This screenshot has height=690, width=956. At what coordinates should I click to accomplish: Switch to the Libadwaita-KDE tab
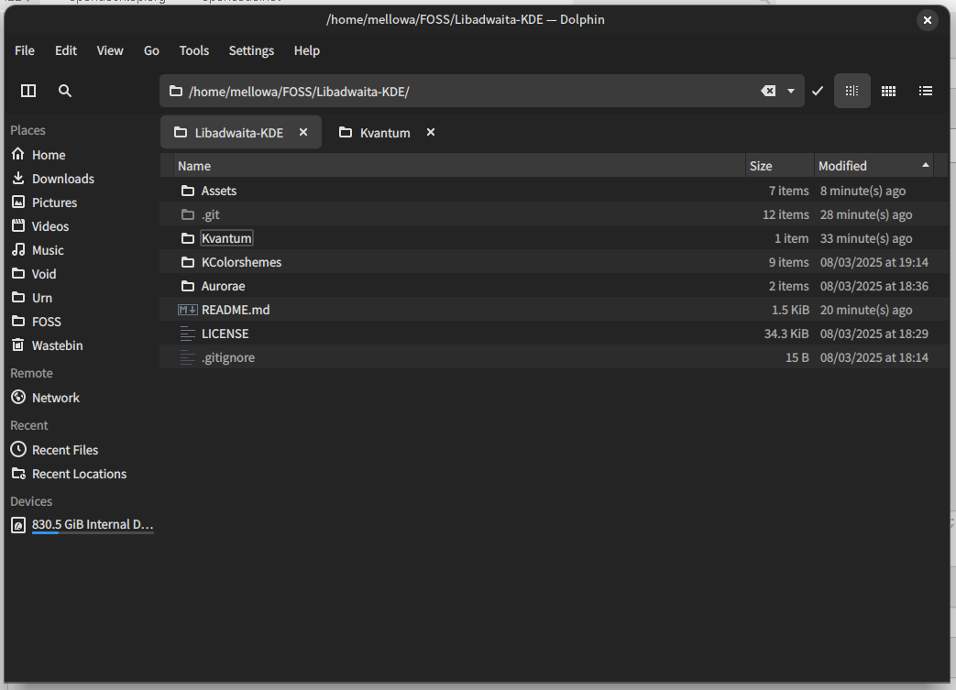tap(239, 133)
